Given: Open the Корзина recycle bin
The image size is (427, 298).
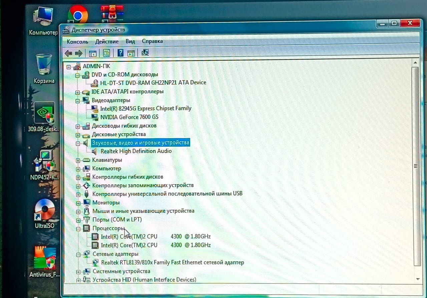Looking at the screenshot, I should click(x=44, y=69).
